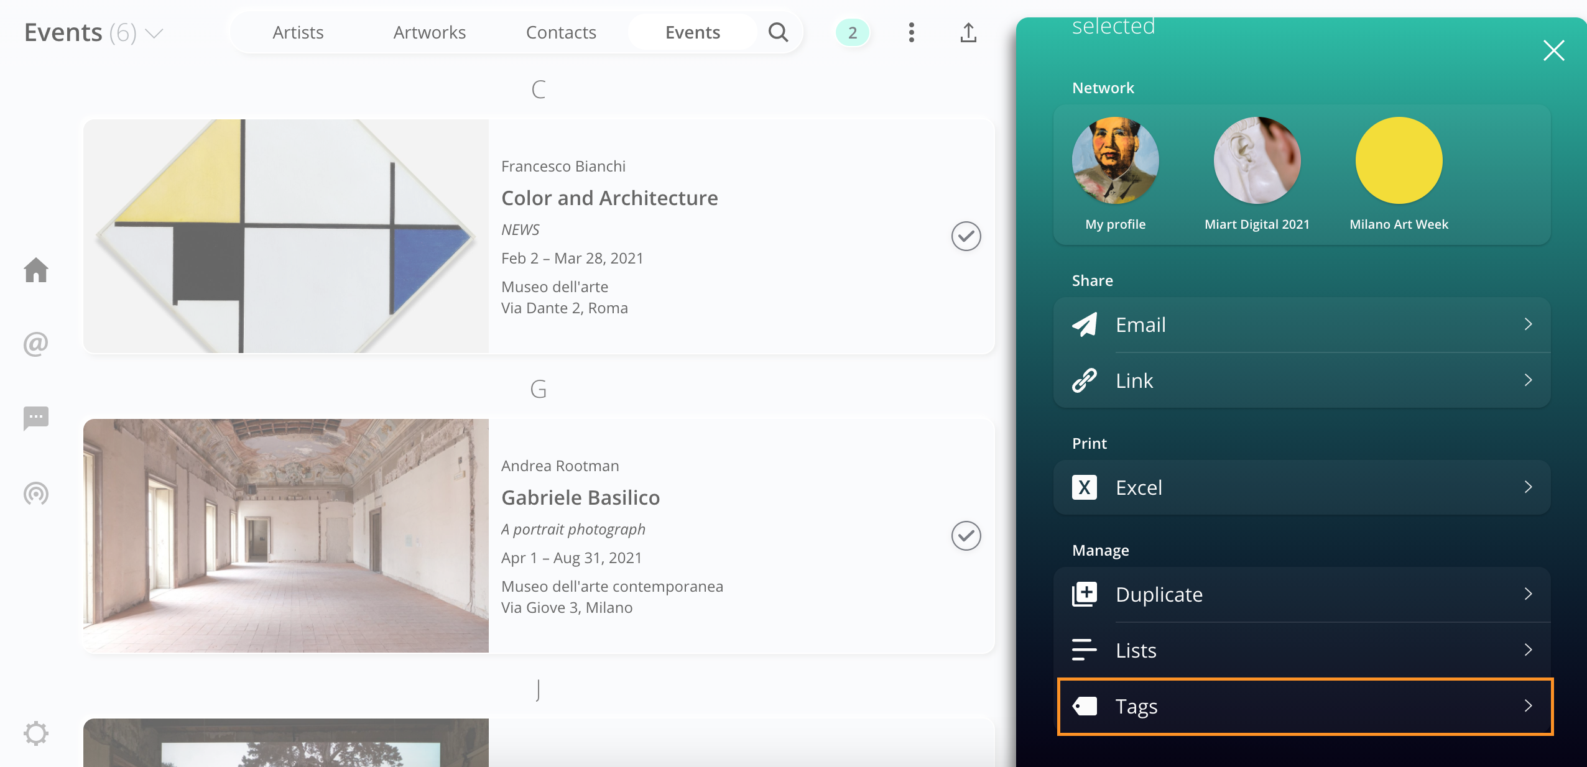The height and width of the screenshot is (767, 1587).
Task: Open the partially visible third event image
Action: 286,743
